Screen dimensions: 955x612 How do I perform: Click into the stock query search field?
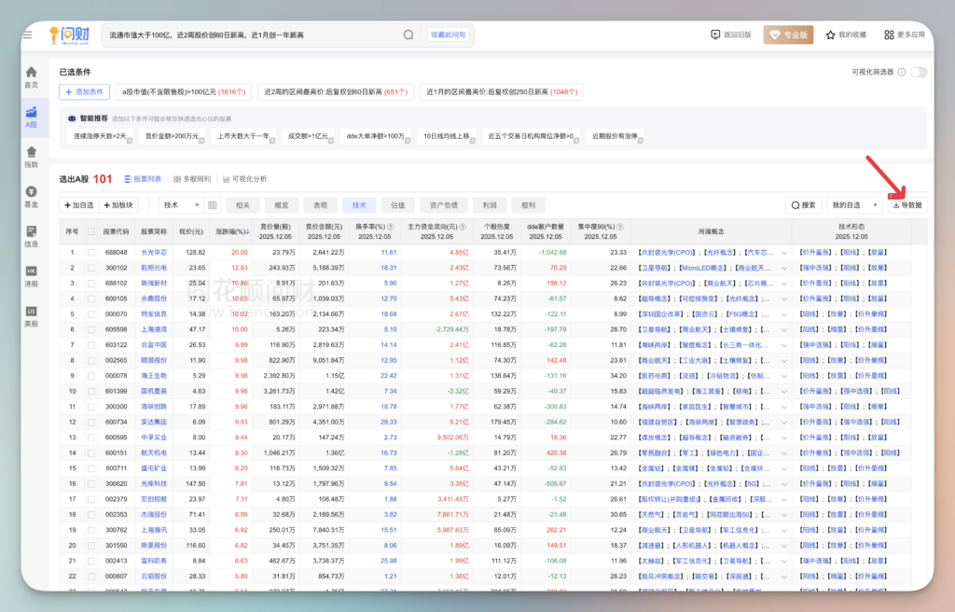click(252, 35)
